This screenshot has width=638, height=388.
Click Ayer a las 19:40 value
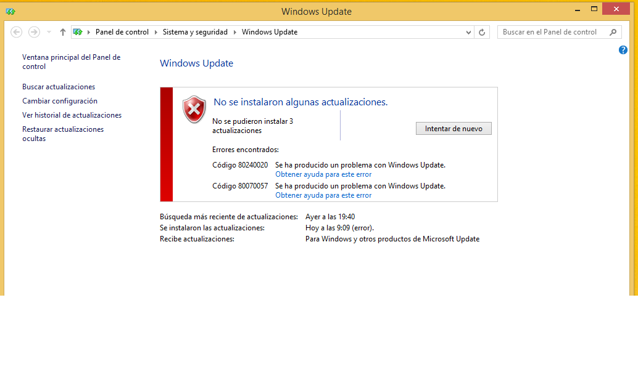pos(330,217)
